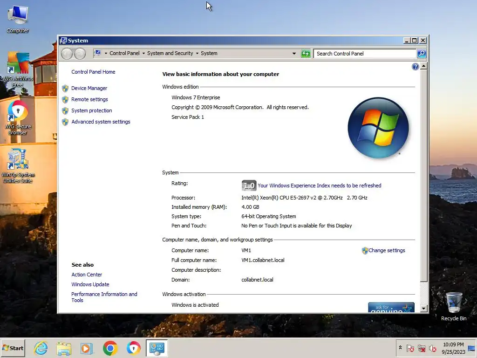This screenshot has width=477, height=358.
Task: Open the address bar history dropdown
Action: tap(294, 54)
